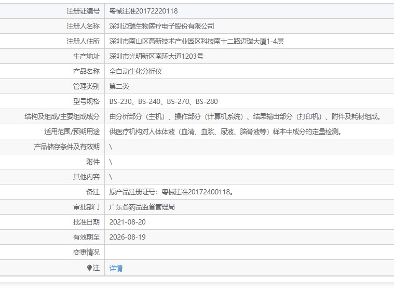Select registration number 粤械注准20172220118
This screenshot has width=394, height=290.
[x=143, y=11]
